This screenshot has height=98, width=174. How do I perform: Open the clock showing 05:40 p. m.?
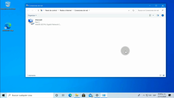point(162,95)
